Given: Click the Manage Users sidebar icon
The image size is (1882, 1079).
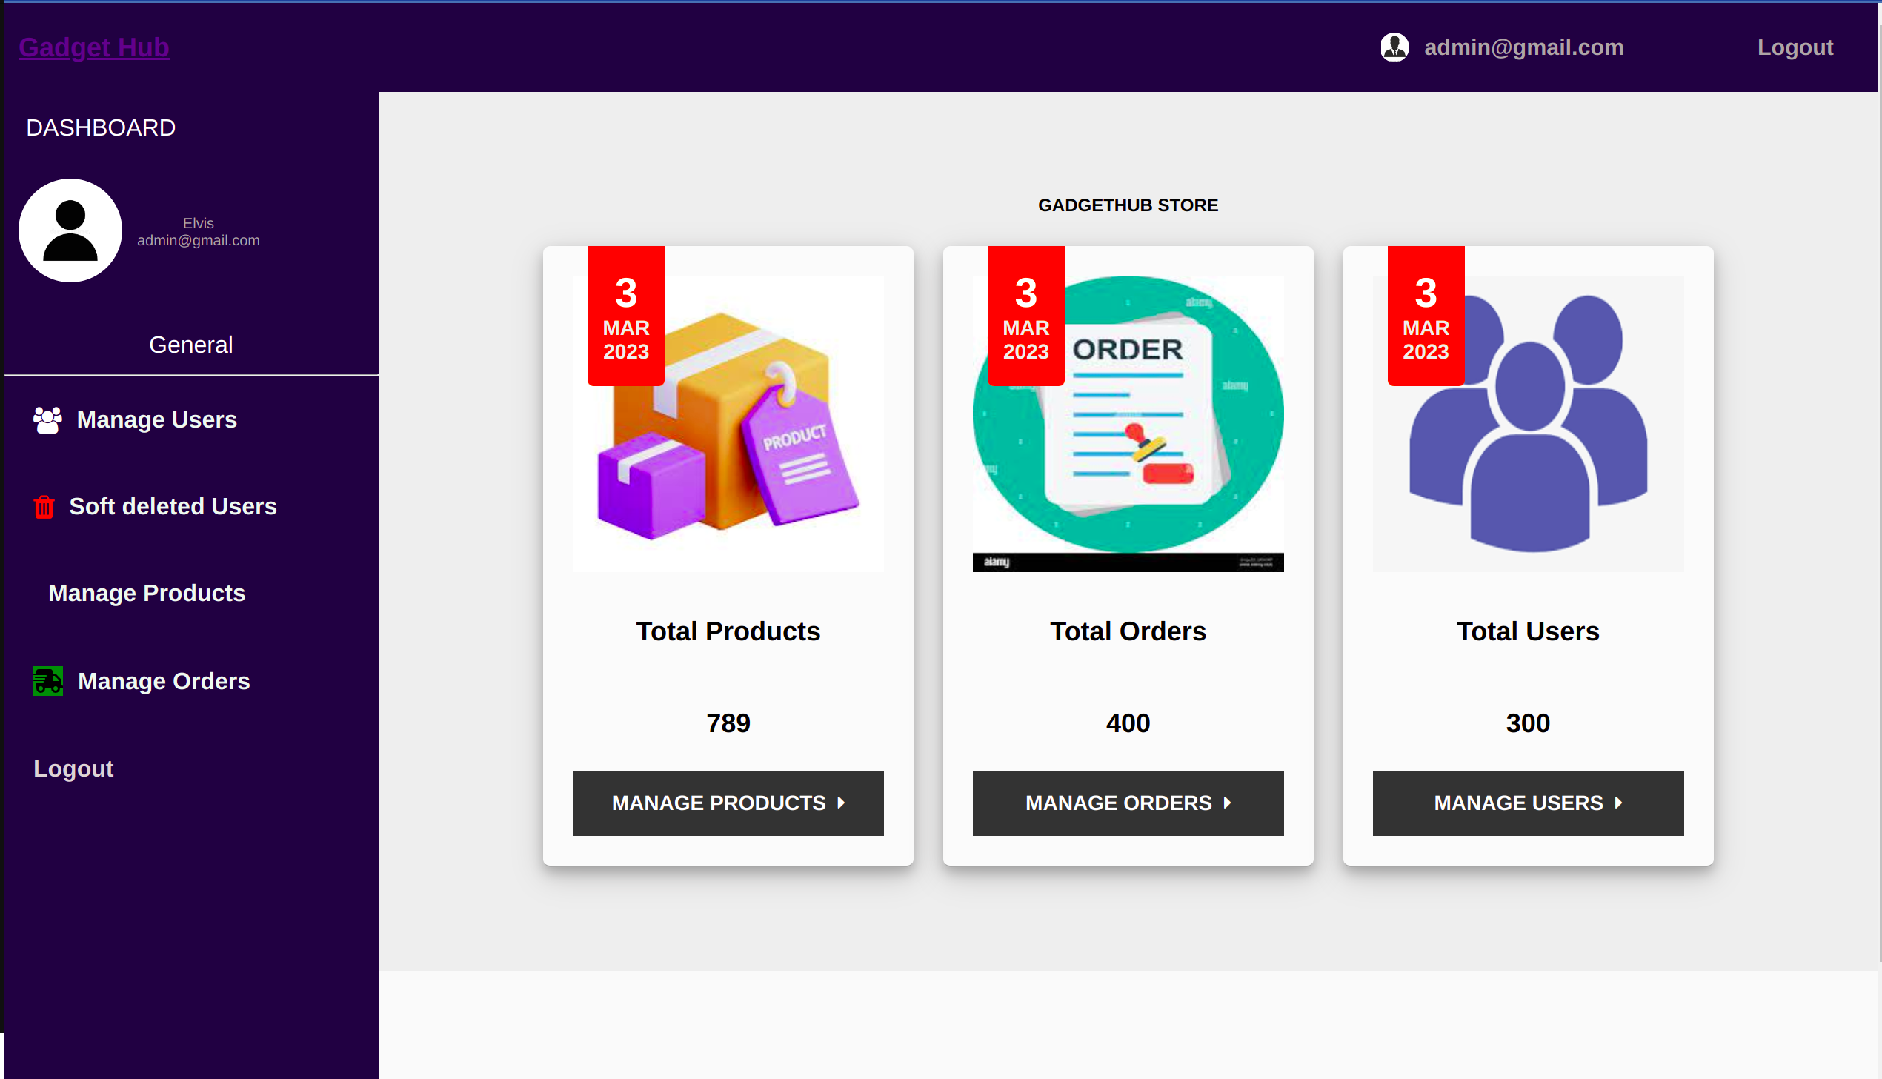Looking at the screenshot, I should (x=48, y=417).
